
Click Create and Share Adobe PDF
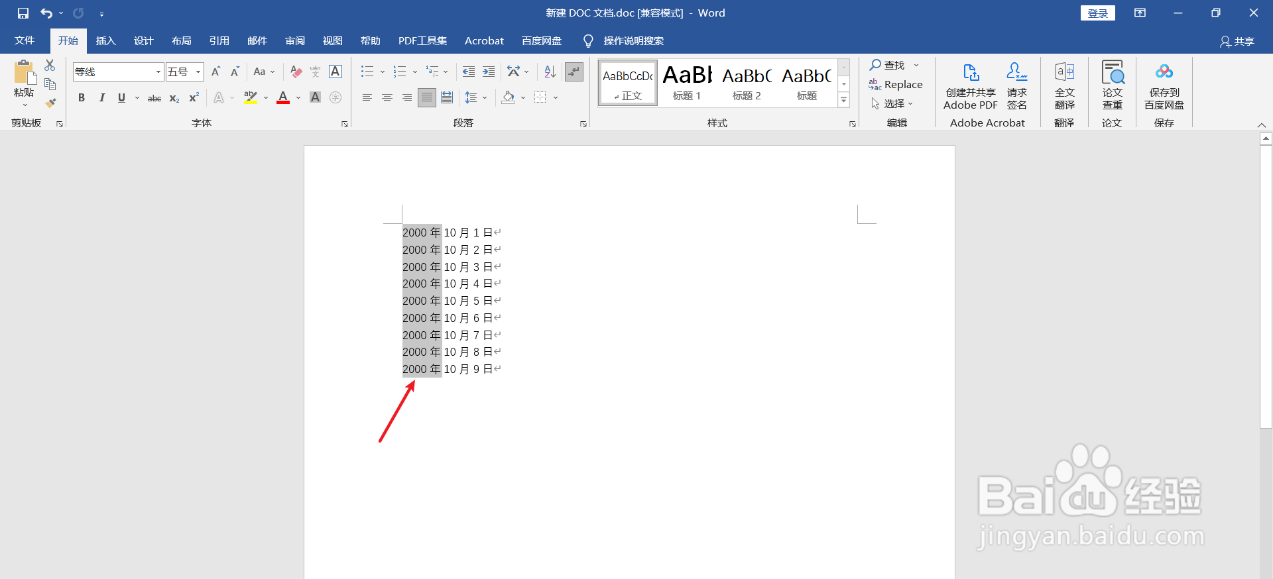971,86
